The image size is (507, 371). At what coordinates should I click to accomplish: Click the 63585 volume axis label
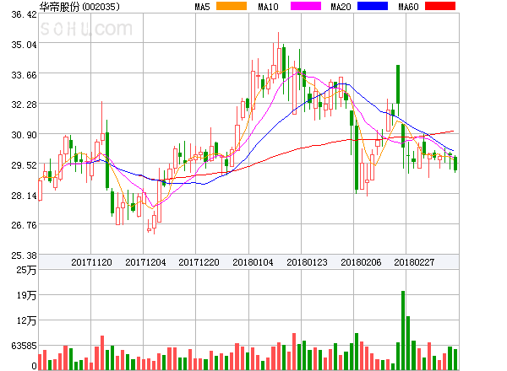click(24, 346)
